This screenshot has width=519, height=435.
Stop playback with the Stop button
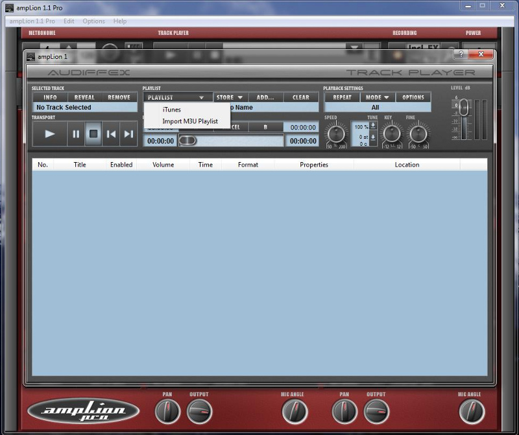point(93,134)
